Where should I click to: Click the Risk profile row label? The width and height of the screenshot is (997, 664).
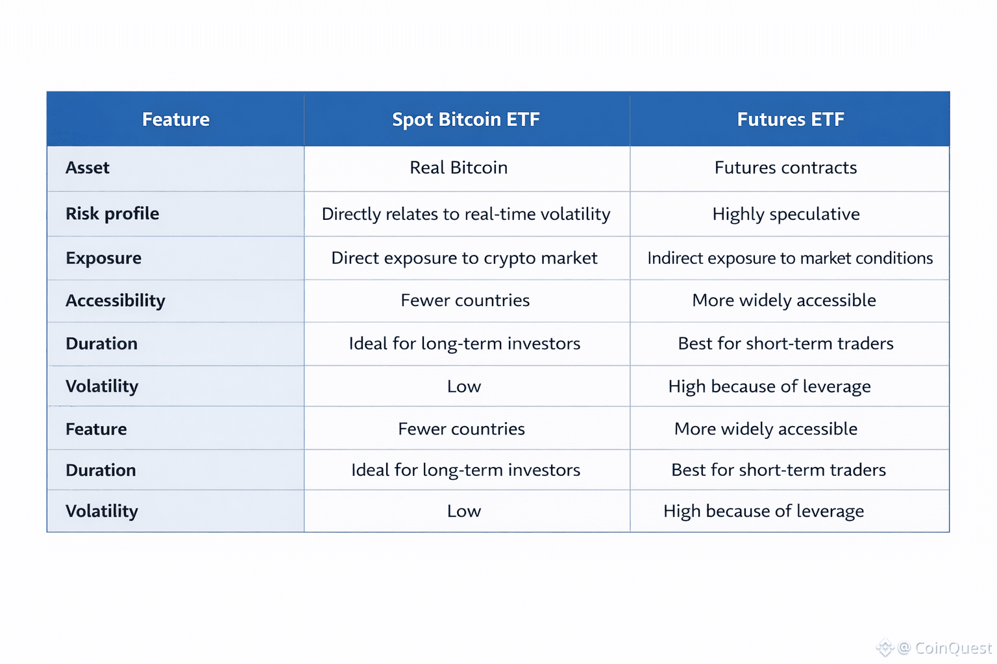pyautogui.click(x=112, y=214)
